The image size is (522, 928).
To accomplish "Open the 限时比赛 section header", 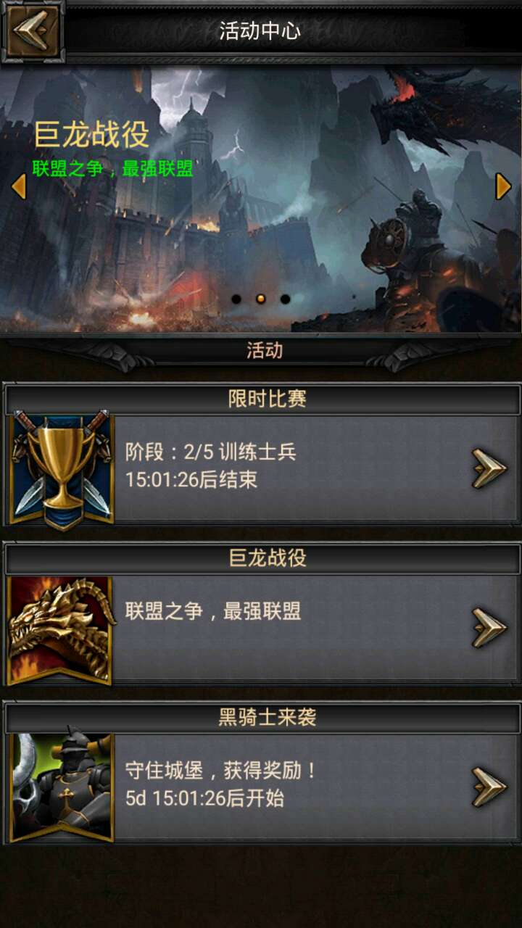I will 262,399.
